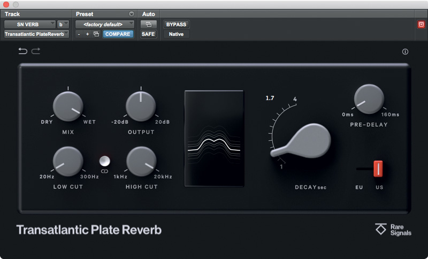Open the Preset menu circular arrow
The width and height of the screenshot is (428, 259).
pyautogui.click(x=132, y=14)
